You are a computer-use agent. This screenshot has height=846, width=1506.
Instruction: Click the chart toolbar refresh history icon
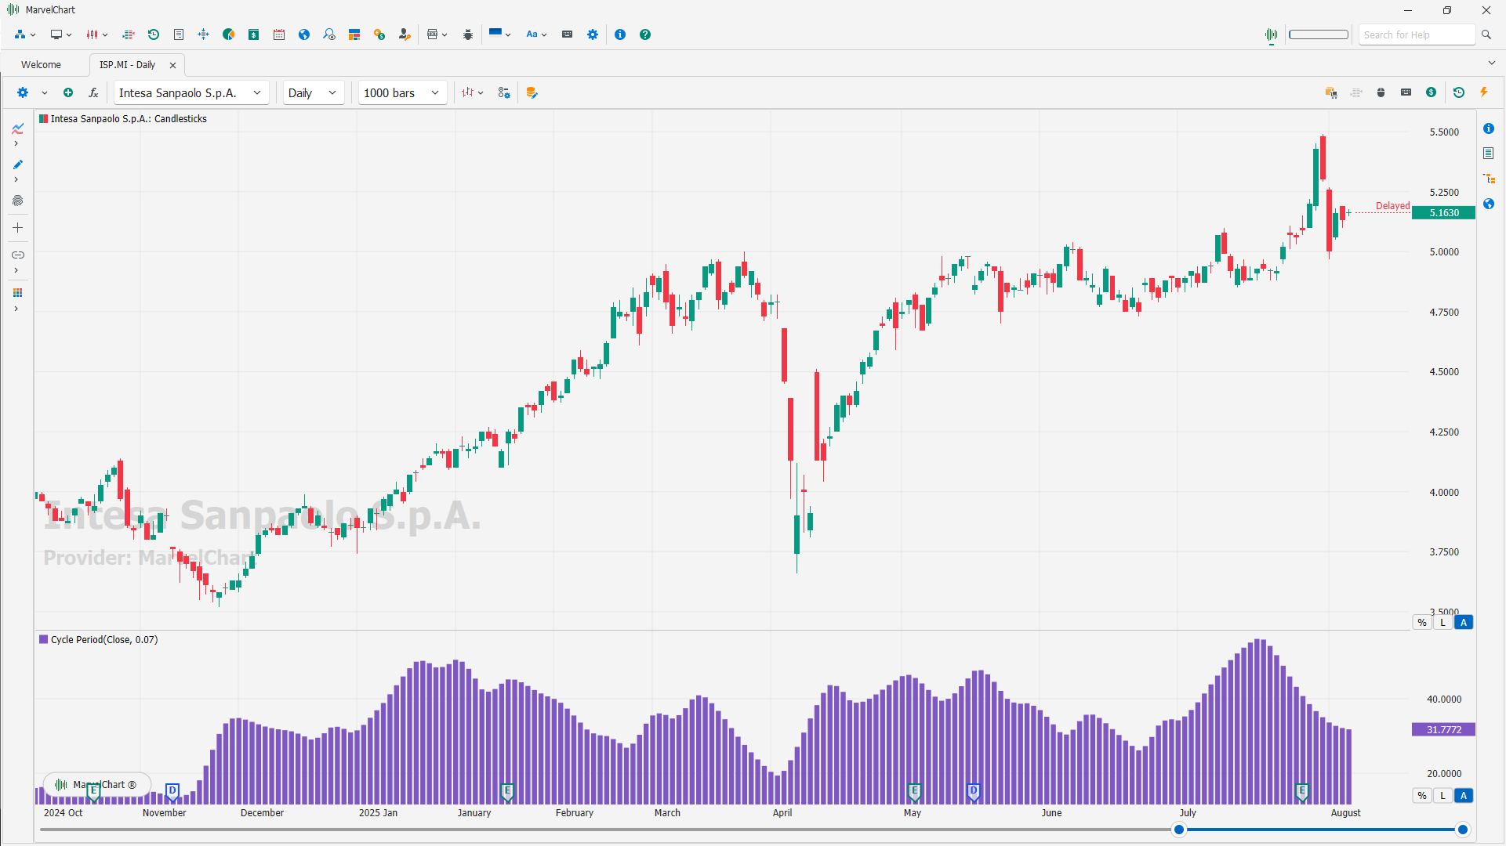(x=1459, y=92)
